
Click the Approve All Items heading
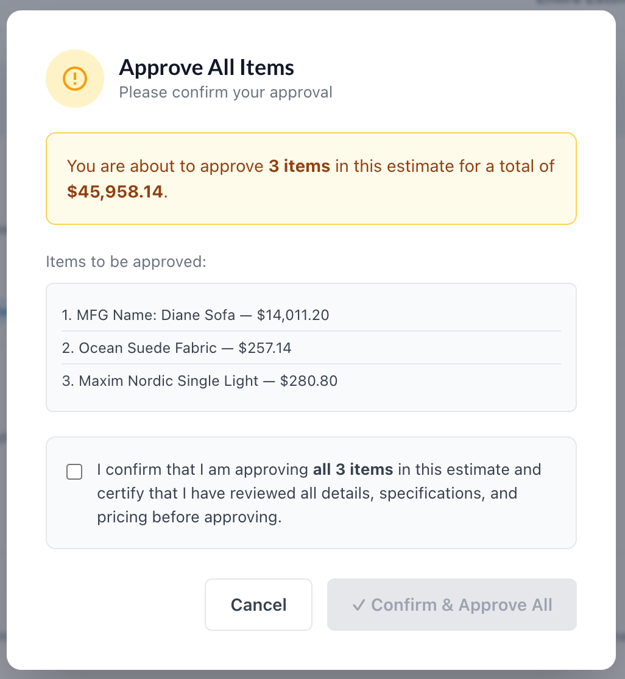tap(207, 68)
